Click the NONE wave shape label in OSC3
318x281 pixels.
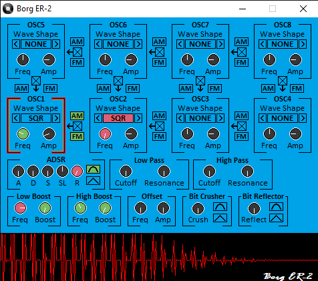(x=200, y=118)
